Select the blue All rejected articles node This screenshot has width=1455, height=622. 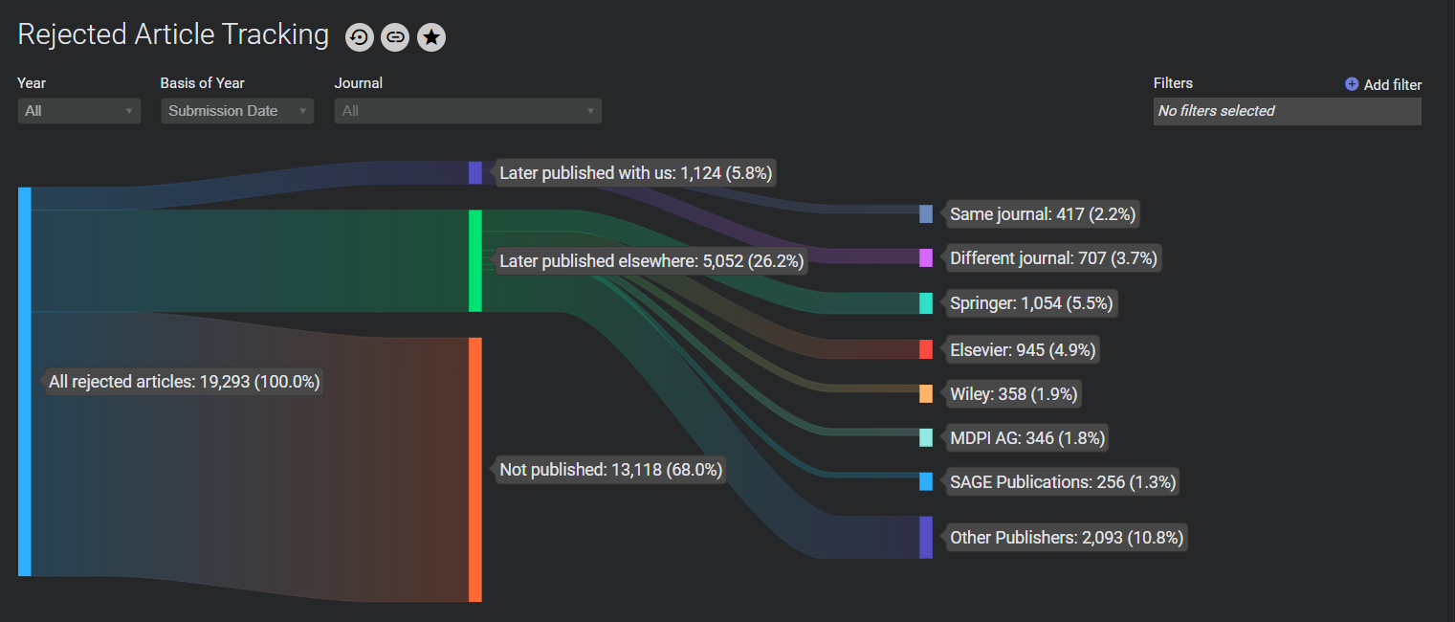click(x=25, y=382)
